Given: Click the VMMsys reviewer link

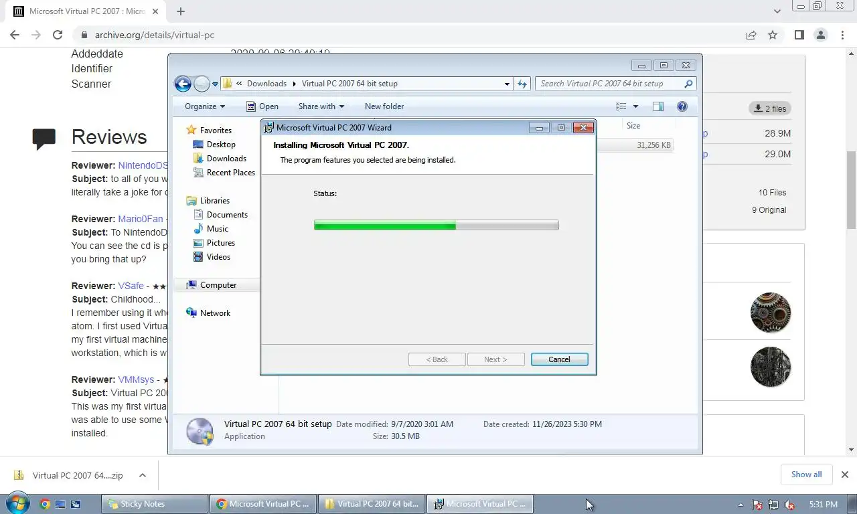Looking at the screenshot, I should 136,379.
